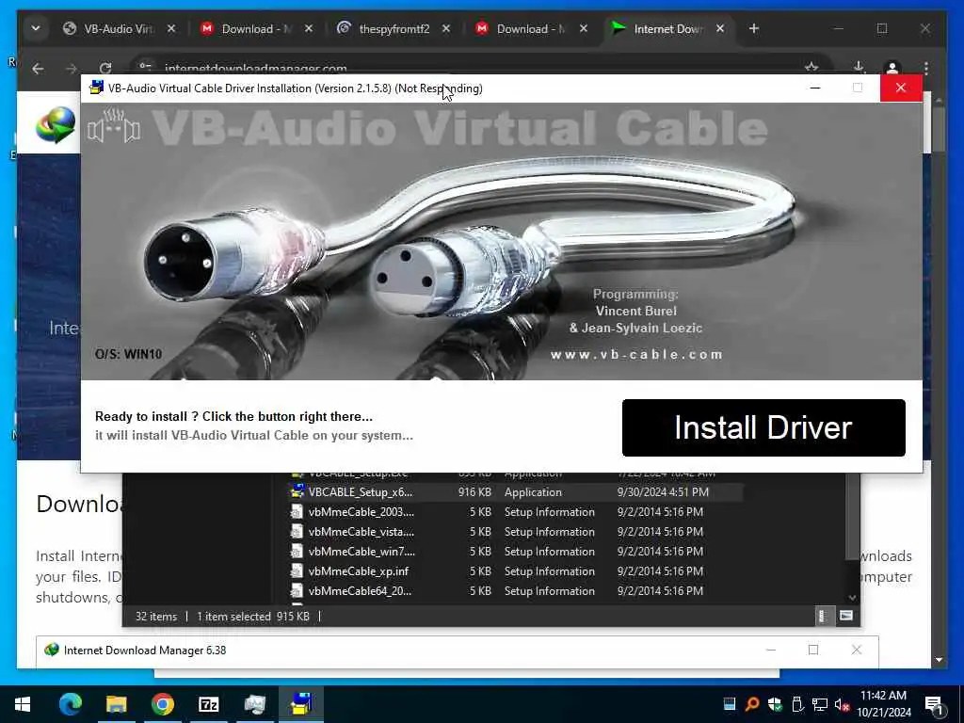Click the Internet Download Manager 6.38 title icon
The height and width of the screenshot is (723, 964).
pos(52,650)
